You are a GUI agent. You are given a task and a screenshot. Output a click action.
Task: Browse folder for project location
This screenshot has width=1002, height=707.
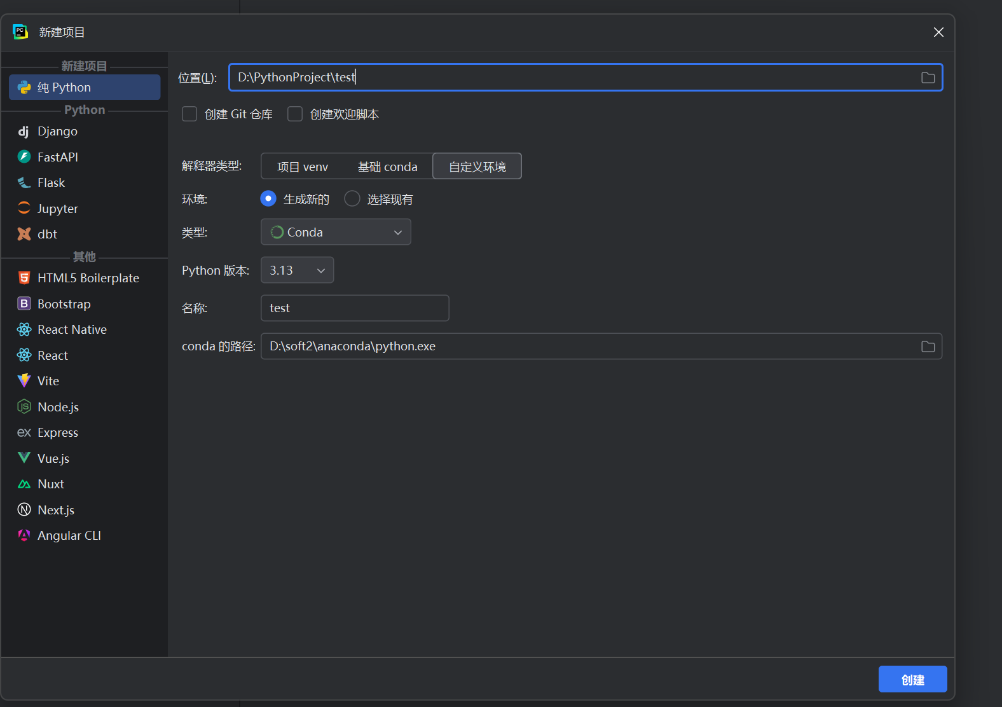click(928, 78)
